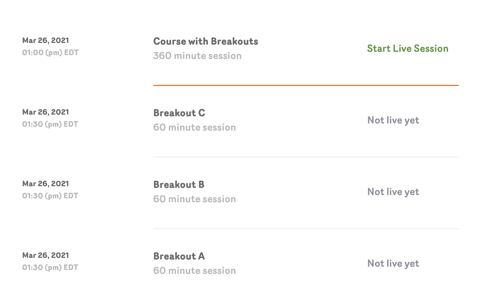The image size is (493, 308).
Task: Select the Breakout B session title
Action: tap(179, 185)
